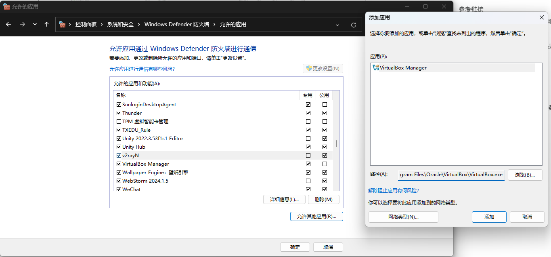Toggle Unity Hub enabled checkbox
Screen dimensions: 551x257
[119, 147]
